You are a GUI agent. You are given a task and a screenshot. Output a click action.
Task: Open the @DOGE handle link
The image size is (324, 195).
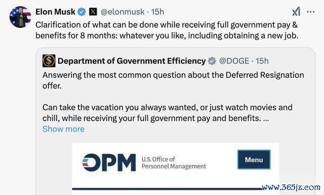pos(234,61)
